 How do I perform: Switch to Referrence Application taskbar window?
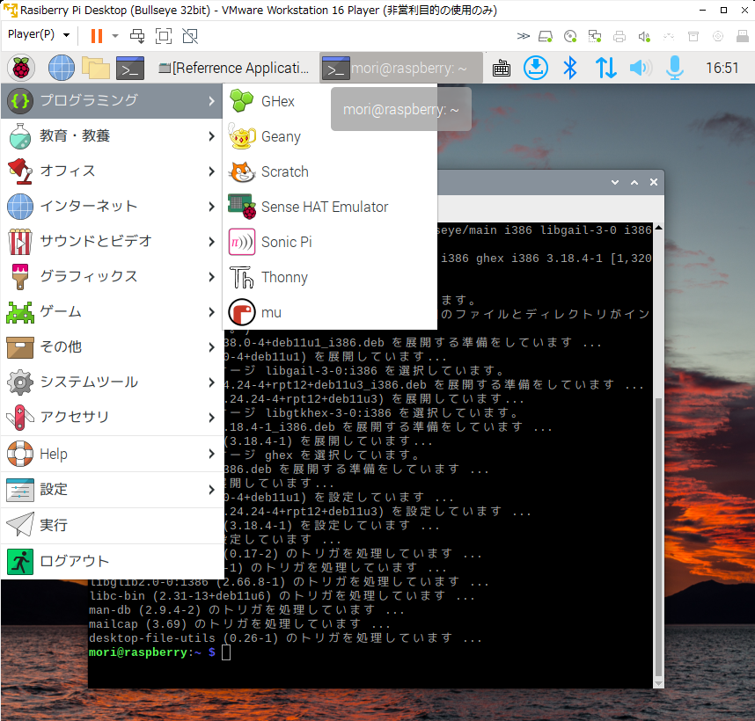[x=234, y=68]
